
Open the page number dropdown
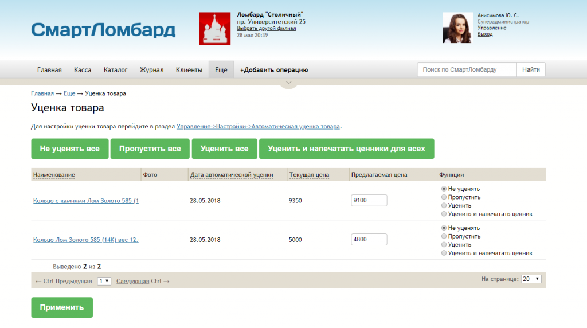(x=104, y=281)
